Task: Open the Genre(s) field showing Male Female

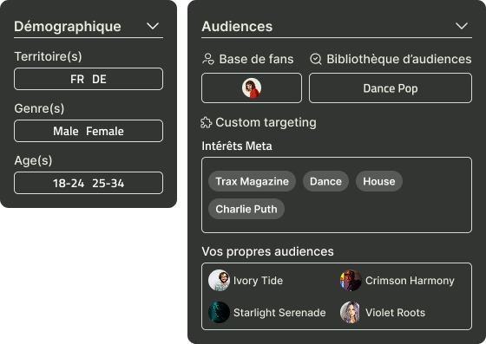Action: pos(89,131)
